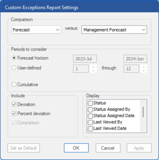The height and width of the screenshot is (160, 159).
Task: Toggle the Percent deviation checkbox
Action: [14, 114]
